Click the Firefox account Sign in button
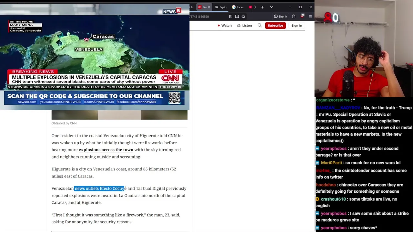The height and width of the screenshot is (232, 413). tap(280, 16)
